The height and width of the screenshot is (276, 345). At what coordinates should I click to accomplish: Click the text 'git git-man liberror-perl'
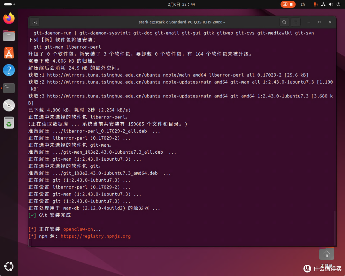point(67,47)
